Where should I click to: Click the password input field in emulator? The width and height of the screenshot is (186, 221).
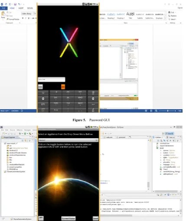coord(52,79)
